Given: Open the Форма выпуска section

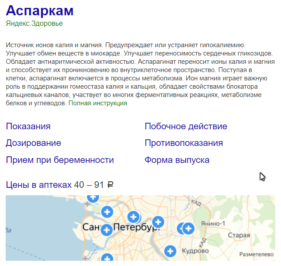Looking at the screenshot, I should coord(177,160).
